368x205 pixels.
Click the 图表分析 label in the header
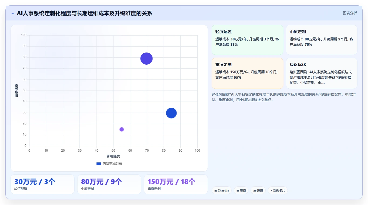pyautogui.click(x=350, y=13)
